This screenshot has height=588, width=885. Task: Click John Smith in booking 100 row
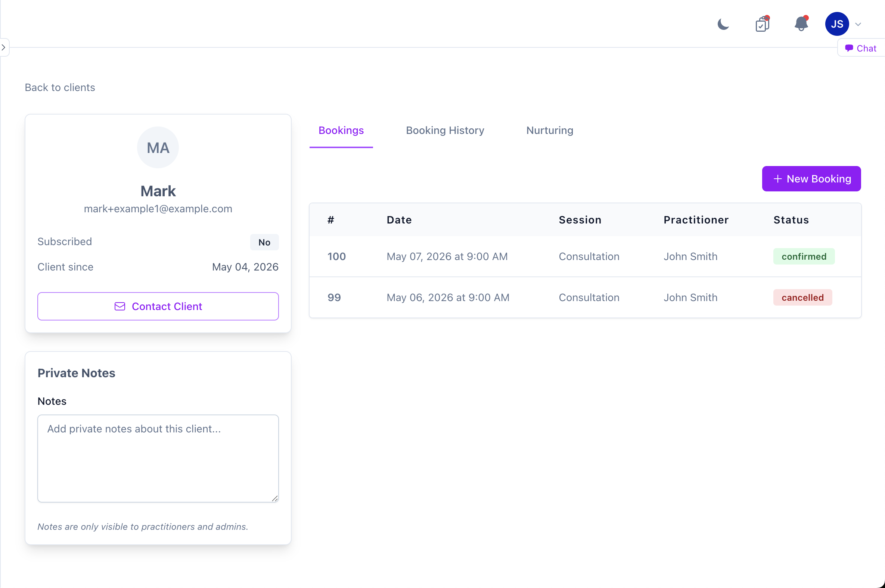(690, 256)
